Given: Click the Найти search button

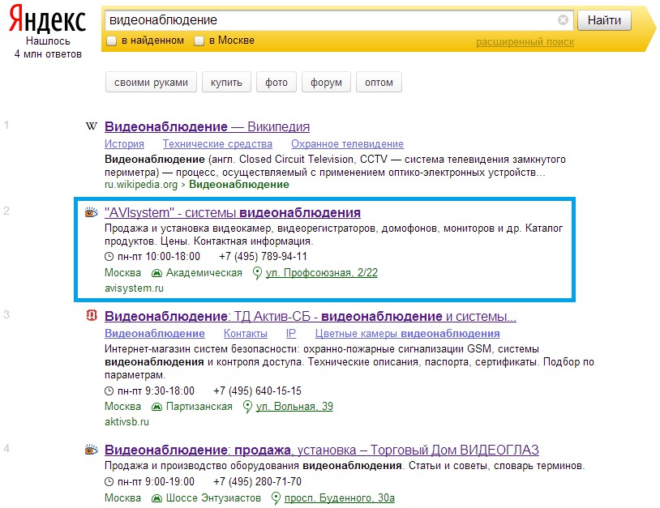Looking at the screenshot, I should (604, 20).
